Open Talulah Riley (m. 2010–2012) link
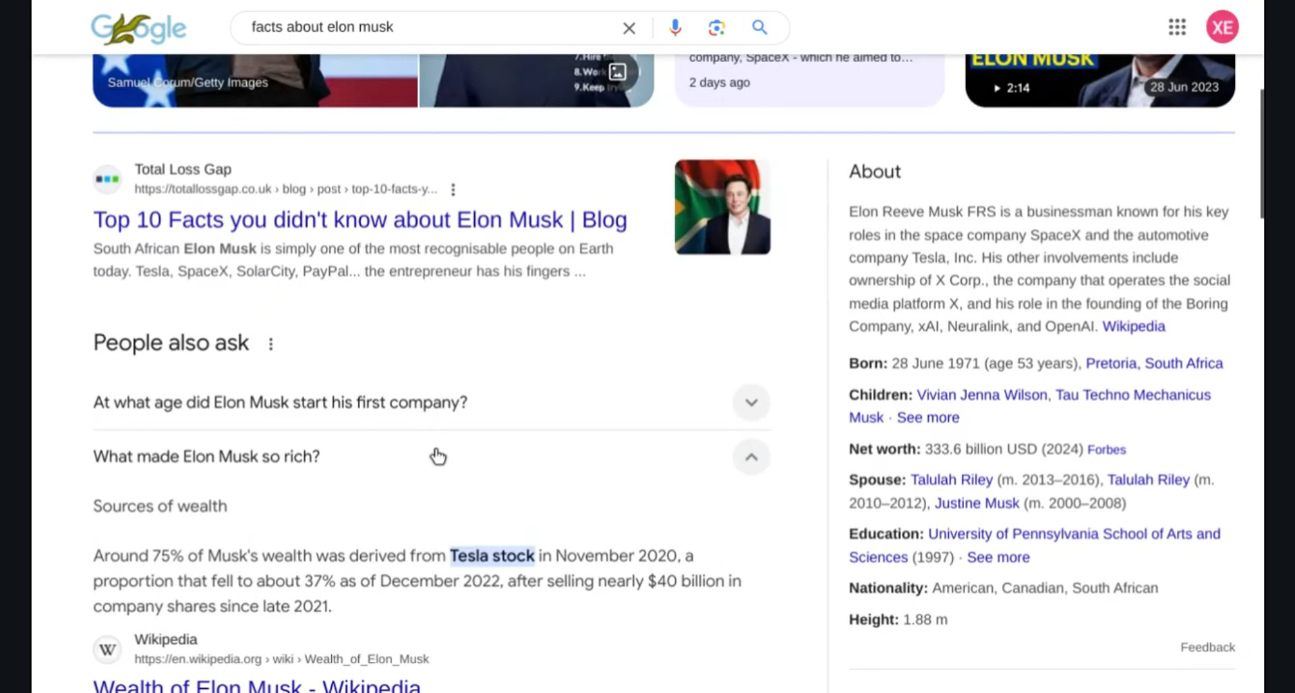 (1148, 480)
